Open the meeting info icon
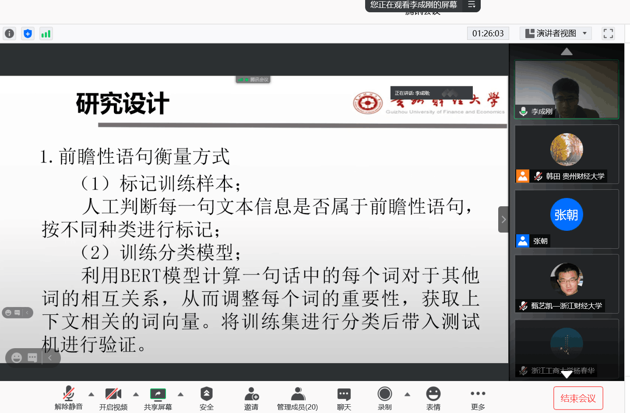Image resolution: width=630 pixels, height=413 pixels. 9,34
